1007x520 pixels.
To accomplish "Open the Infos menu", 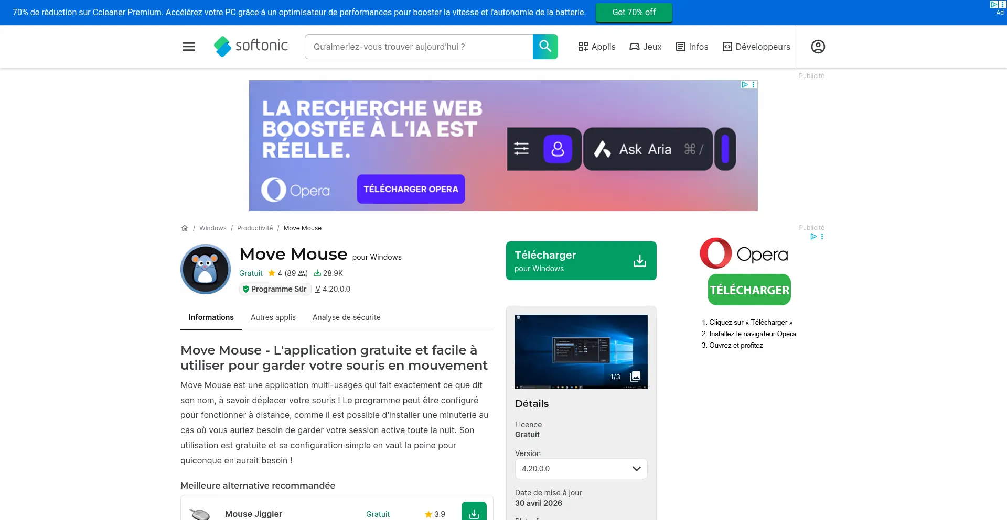I will [x=692, y=47].
